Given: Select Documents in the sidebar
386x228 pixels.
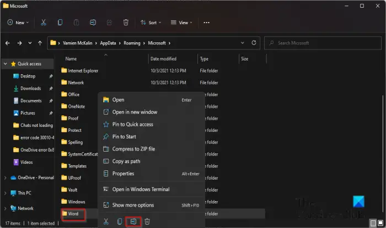Looking at the screenshot, I should tap(31, 101).
